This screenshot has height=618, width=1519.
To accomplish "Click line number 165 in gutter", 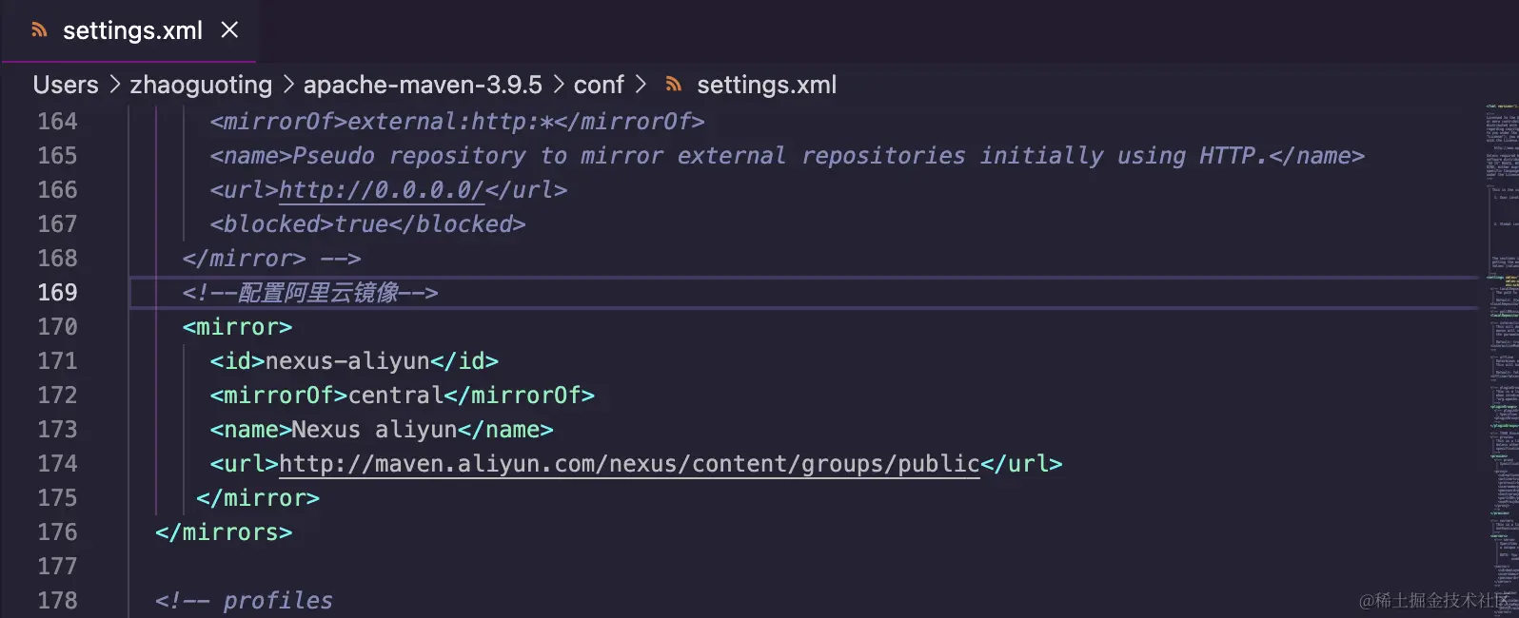I will coord(57,156).
